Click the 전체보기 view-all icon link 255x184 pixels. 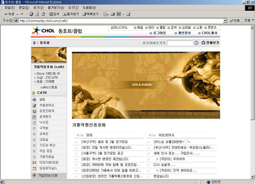[x=210, y=43]
